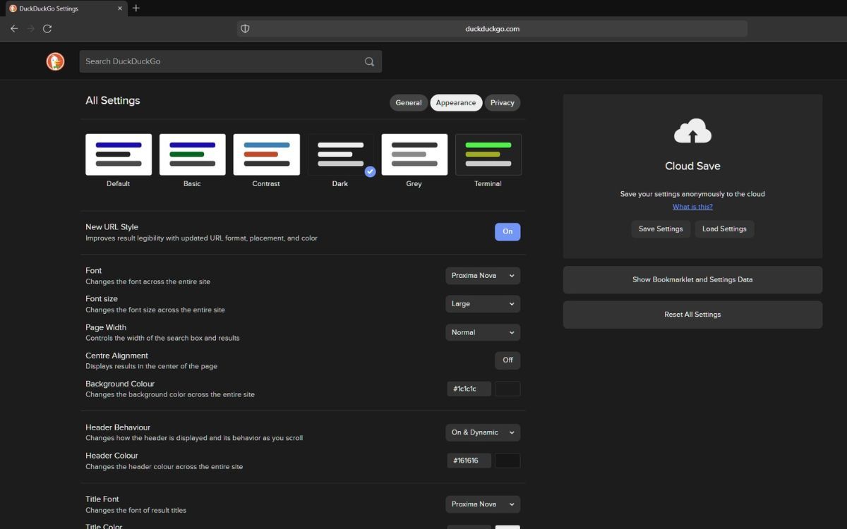Click the forward navigation arrow
This screenshot has height=529, width=847.
tap(30, 28)
